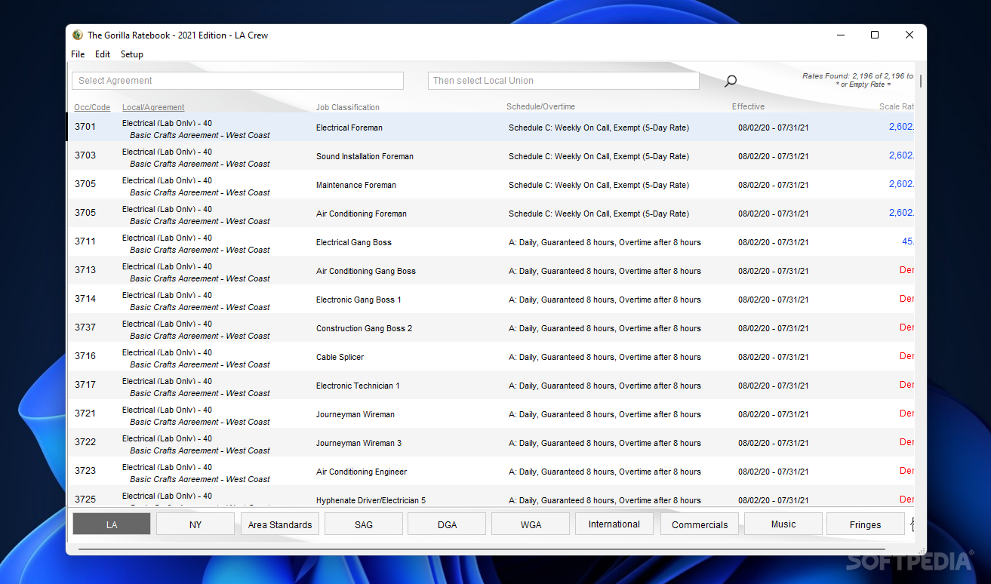This screenshot has height=584, width=991.
Task: Open the Setup menu
Action: click(132, 54)
